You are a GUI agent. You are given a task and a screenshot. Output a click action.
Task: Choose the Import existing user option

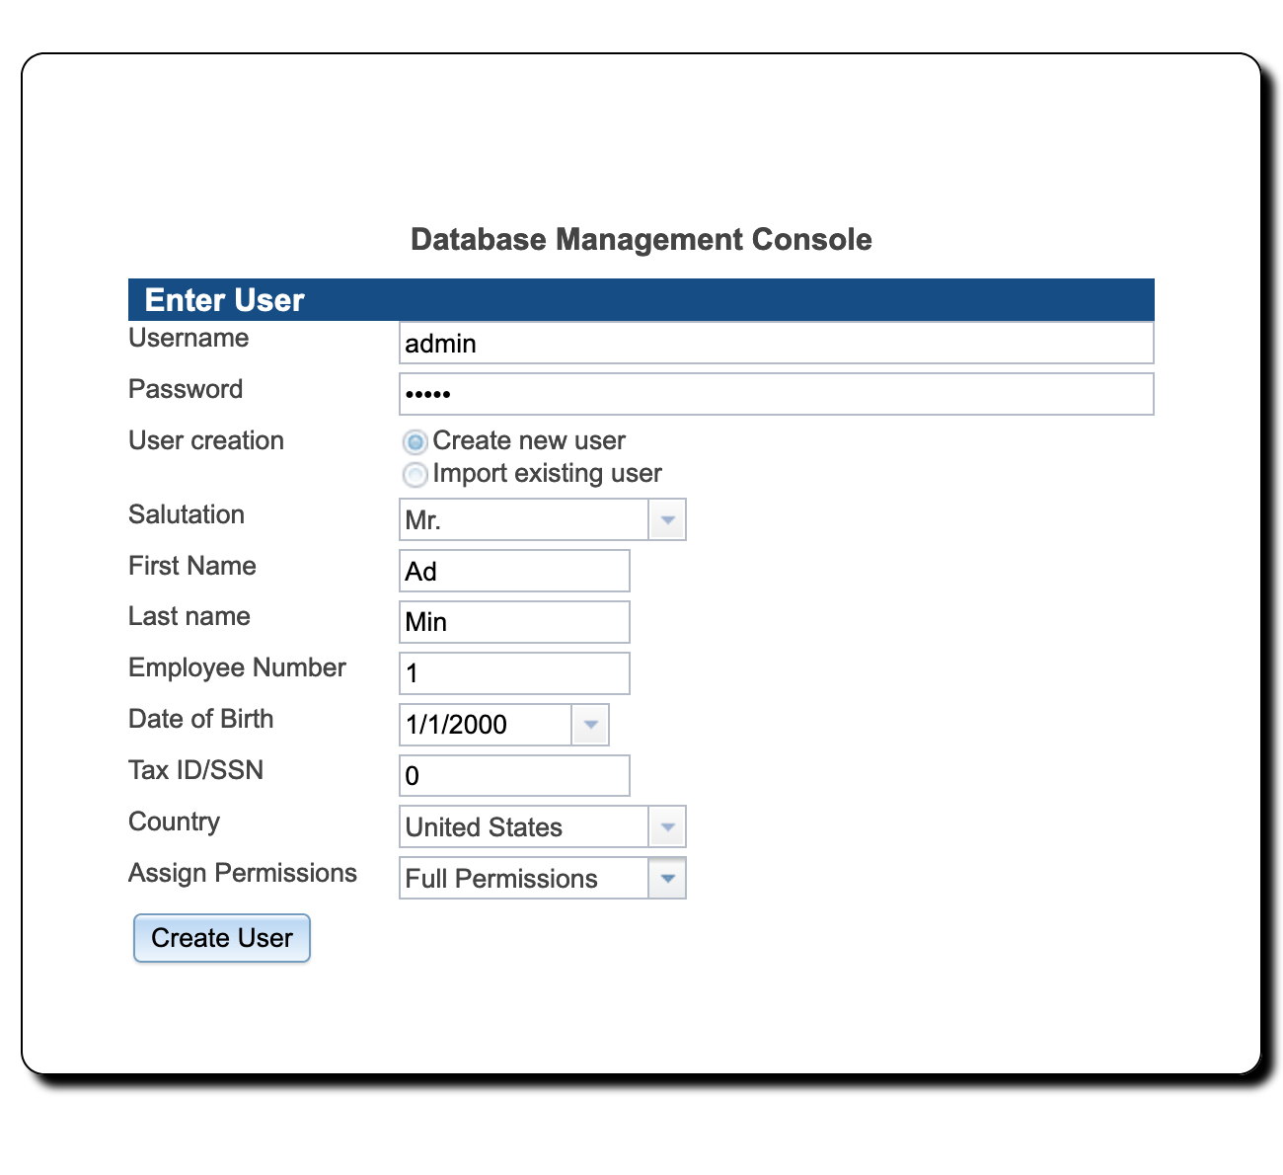click(415, 474)
